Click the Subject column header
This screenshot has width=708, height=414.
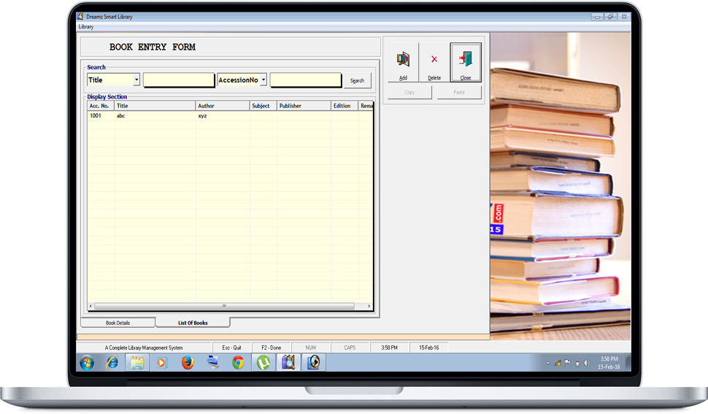point(263,106)
